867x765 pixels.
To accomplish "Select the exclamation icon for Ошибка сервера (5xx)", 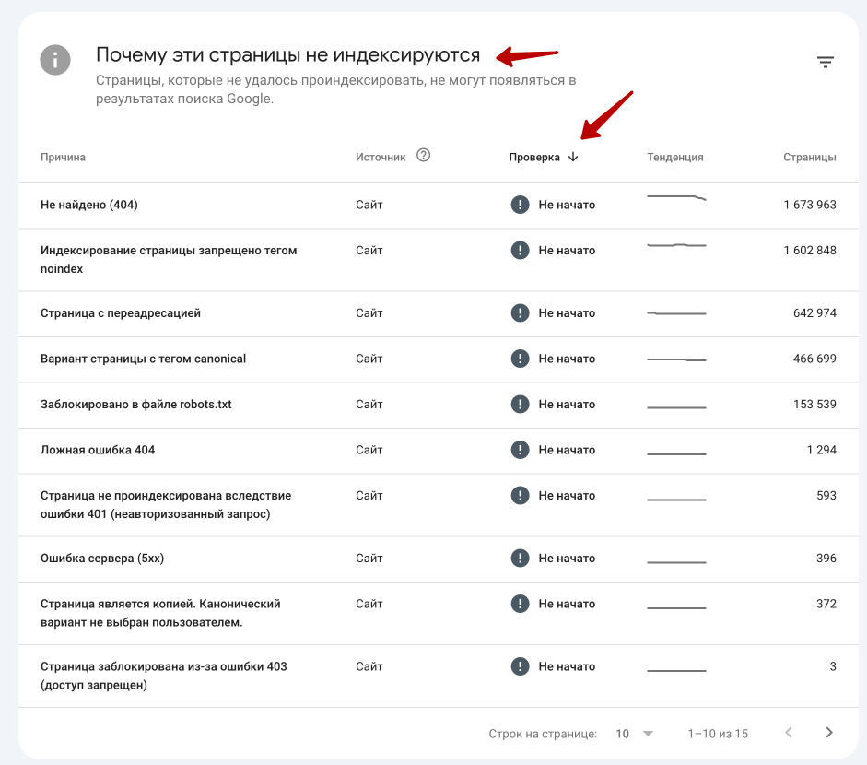I will click(x=520, y=558).
